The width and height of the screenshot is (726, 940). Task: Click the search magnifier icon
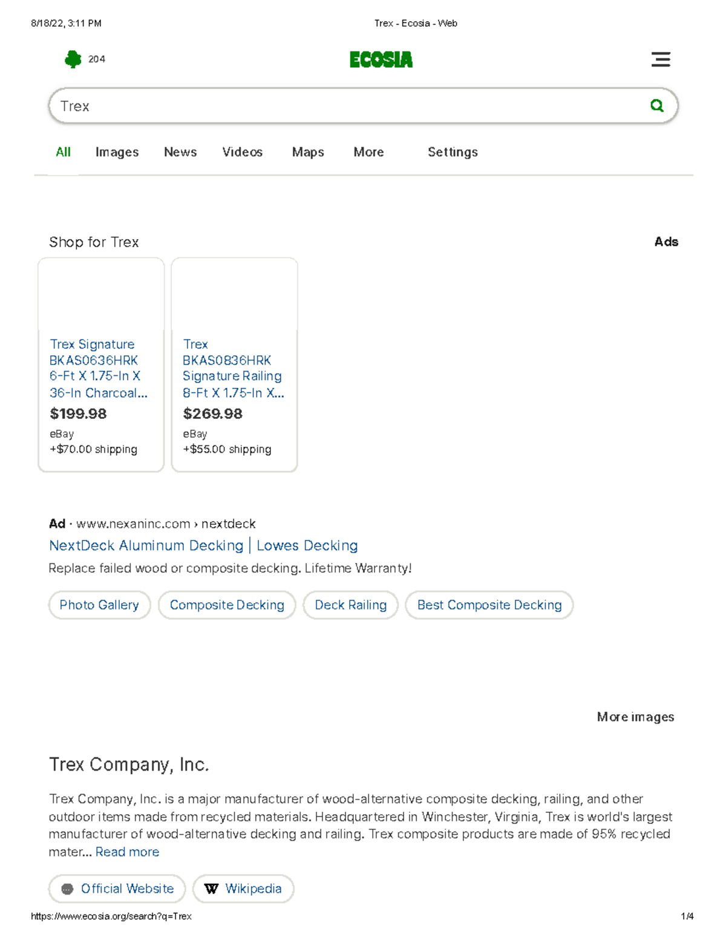pyautogui.click(x=658, y=105)
